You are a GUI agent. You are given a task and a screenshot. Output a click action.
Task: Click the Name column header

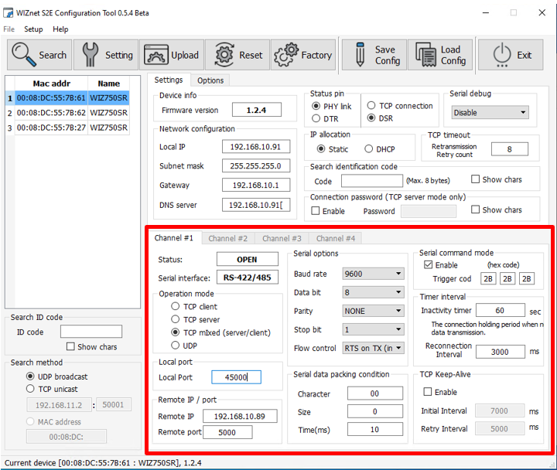109,83
